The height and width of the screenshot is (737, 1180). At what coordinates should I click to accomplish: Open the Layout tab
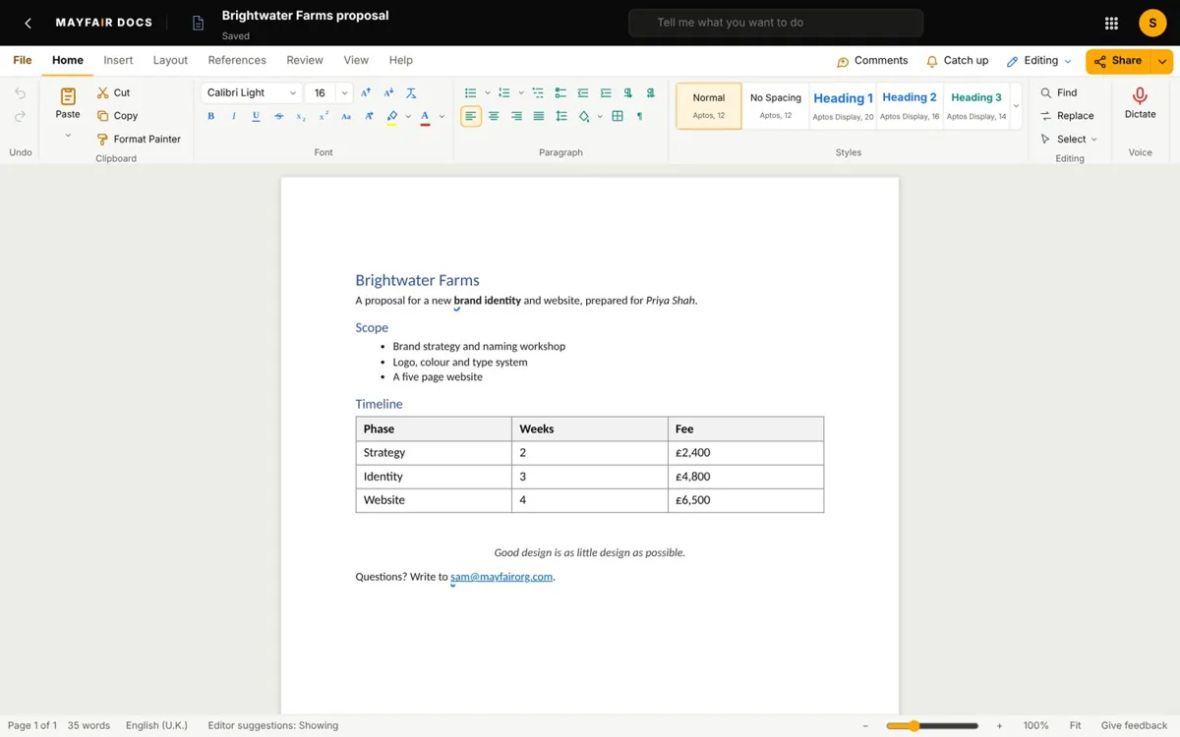(170, 60)
